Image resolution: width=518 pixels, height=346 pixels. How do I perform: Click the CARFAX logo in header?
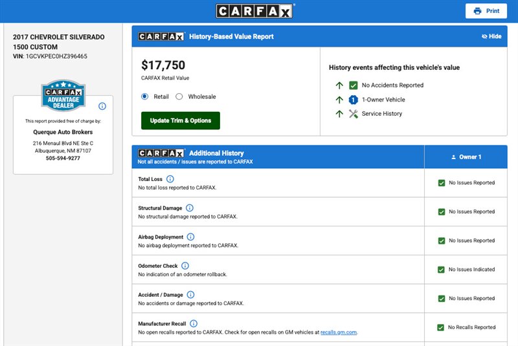tap(255, 11)
